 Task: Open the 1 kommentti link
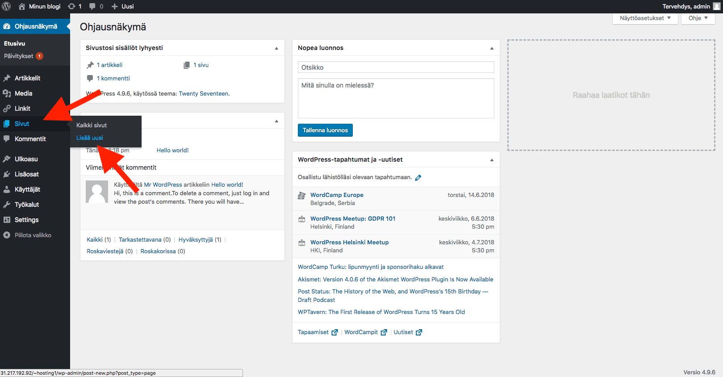113,79
